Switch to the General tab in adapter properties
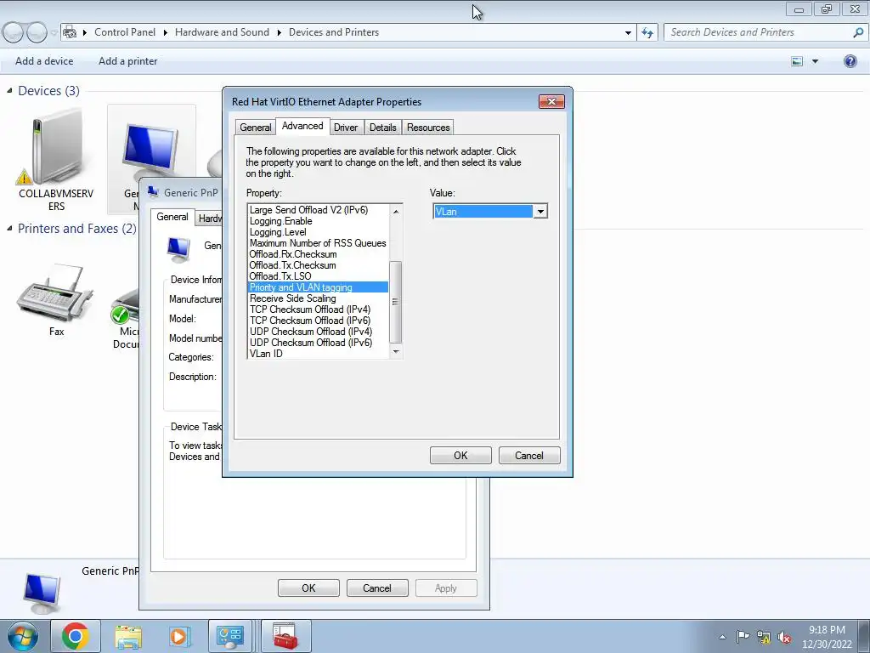Screen dimensions: 870x653 point(255,128)
